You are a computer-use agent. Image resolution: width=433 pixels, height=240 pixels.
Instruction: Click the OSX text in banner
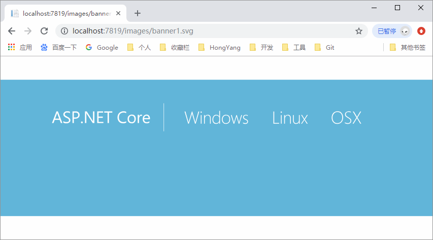click(346, 118)
